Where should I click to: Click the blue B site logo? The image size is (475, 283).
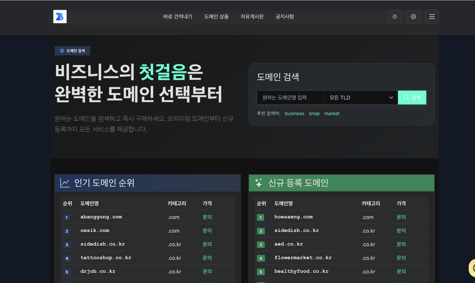pyautogui.click(x=60, y=17)
